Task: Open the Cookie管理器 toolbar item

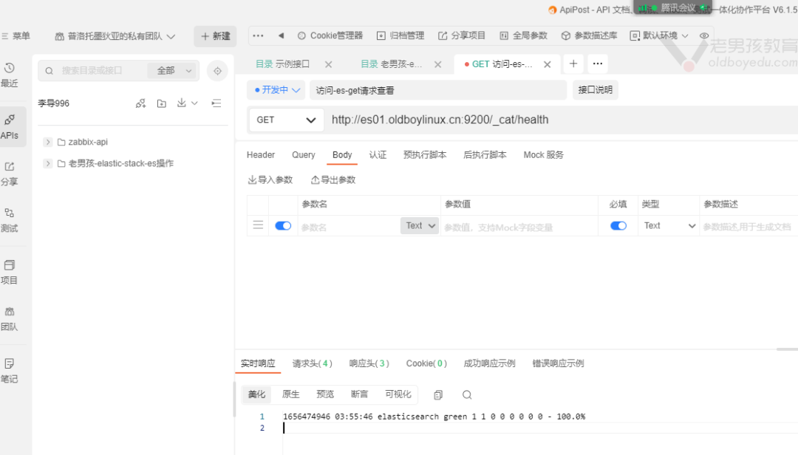Action: [330, 35]
